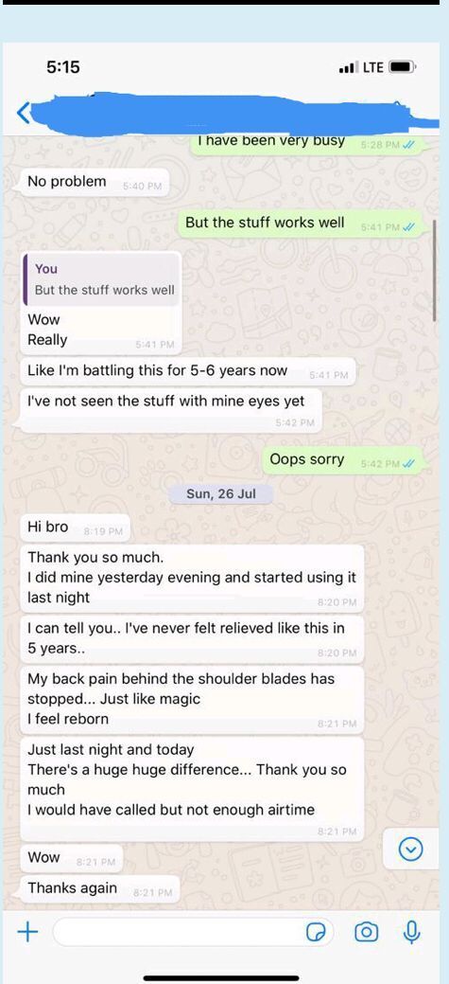Tap the "Hi bro" message bubble

75,528
